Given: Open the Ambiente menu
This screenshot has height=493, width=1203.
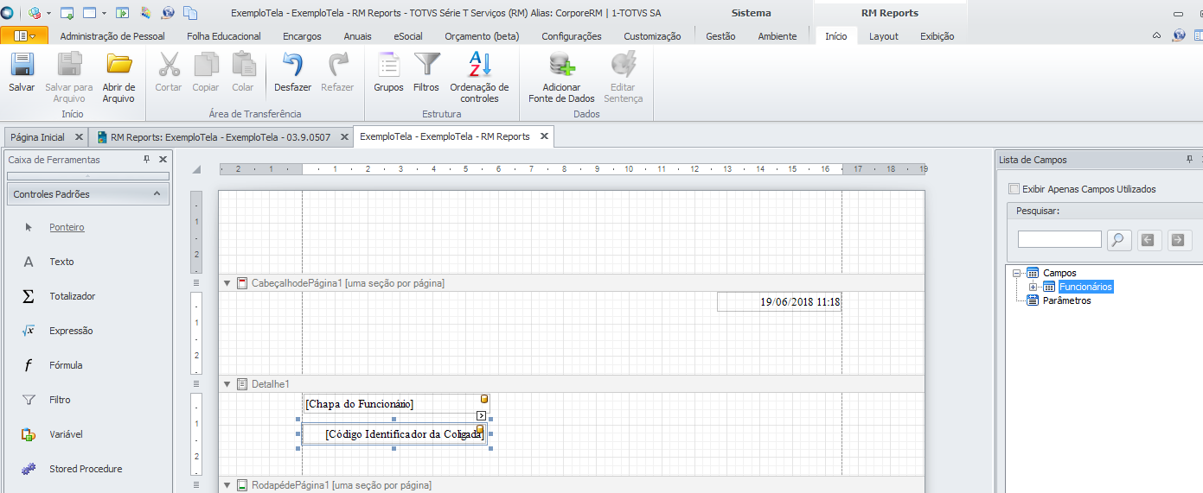Looking at the screenshot, I should 777,36.
